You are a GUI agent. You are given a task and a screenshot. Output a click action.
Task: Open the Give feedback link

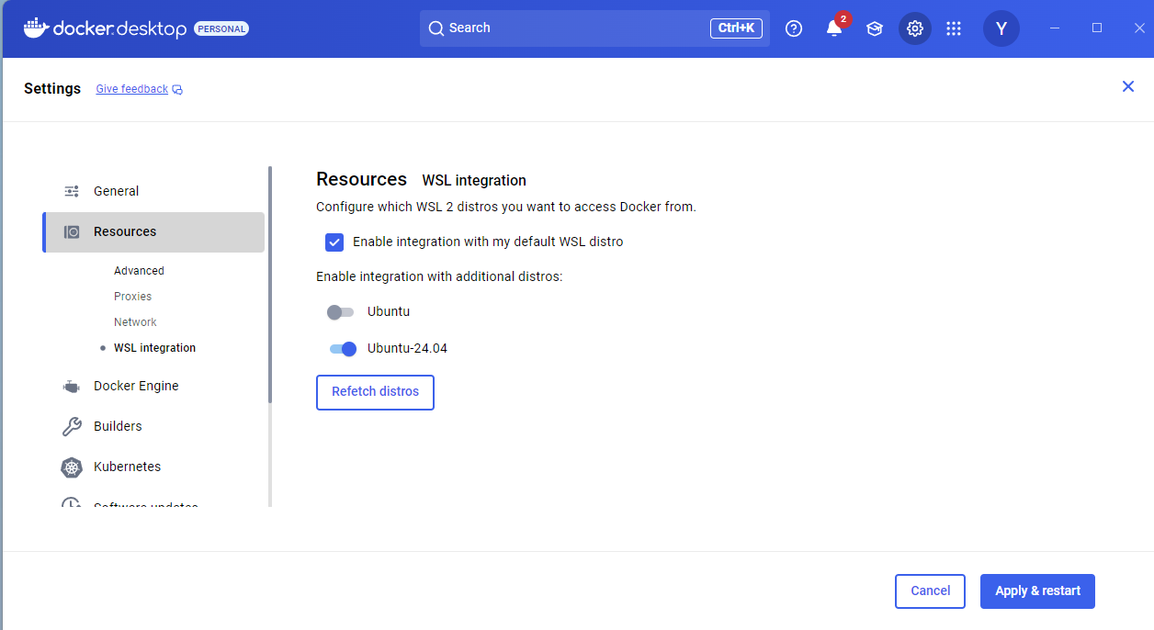point(131,89)
